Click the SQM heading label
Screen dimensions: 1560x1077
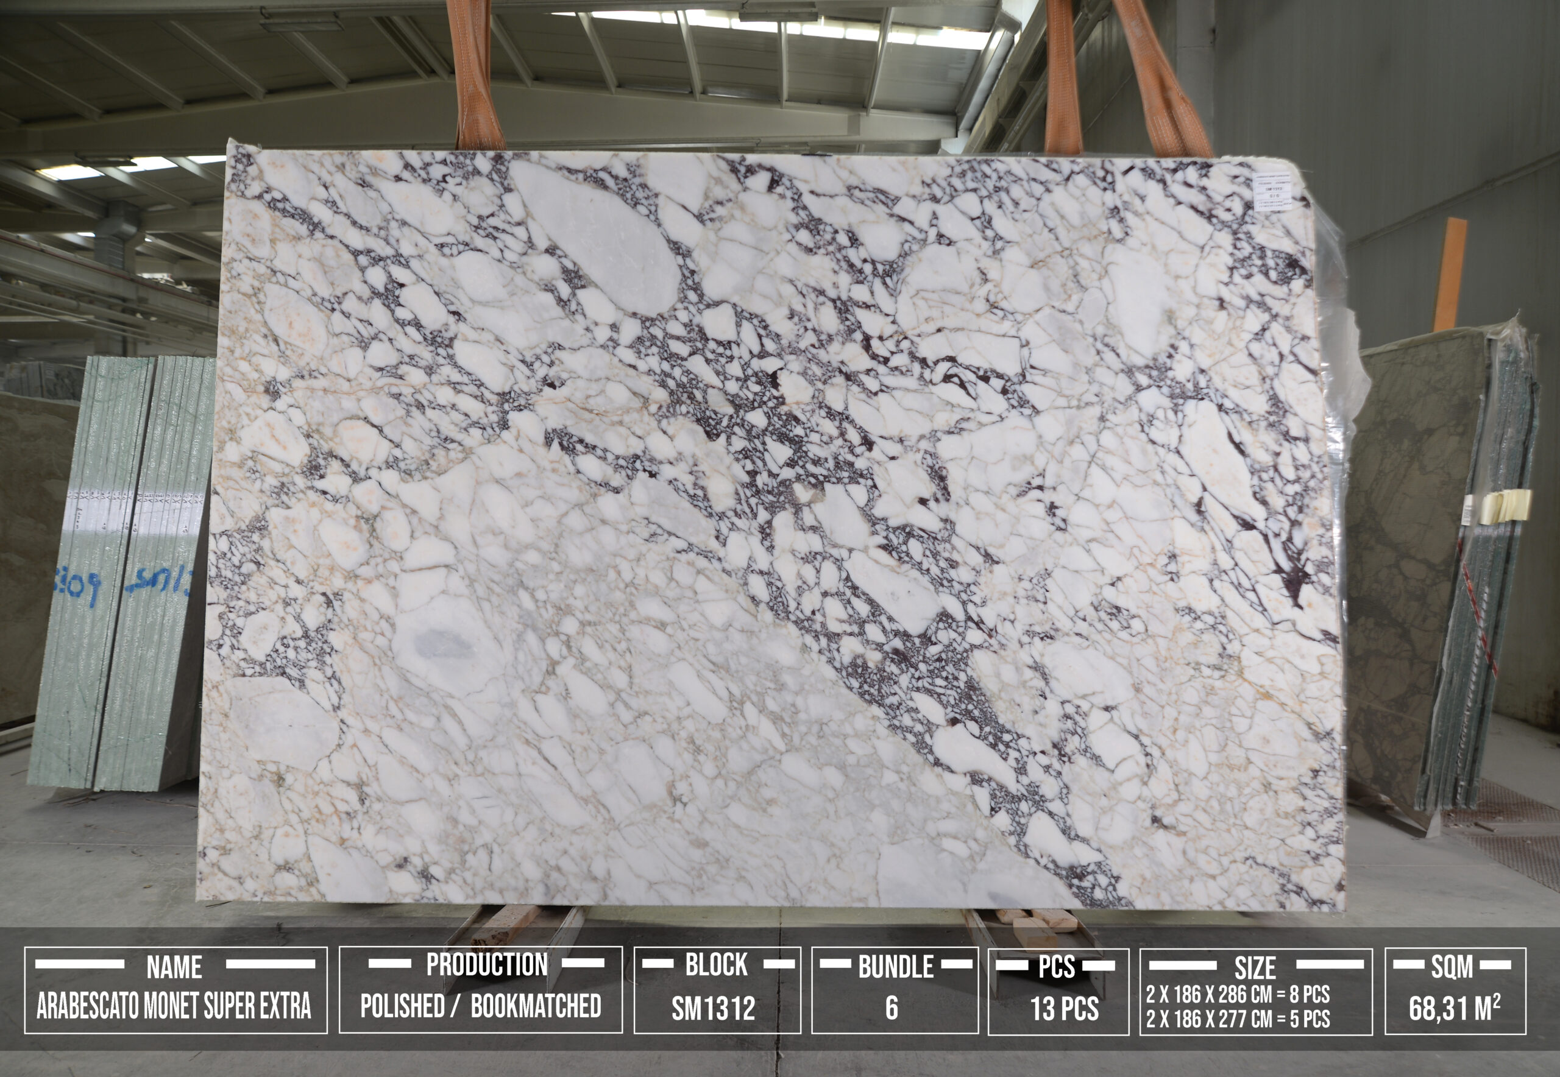tap(1452, 967)
